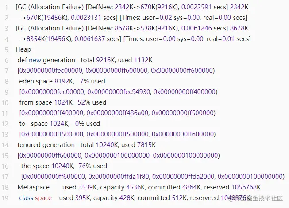Click line number 10 in the gutter
The height and width of the screenshot is (208, 289).
(x=5, y=102)
